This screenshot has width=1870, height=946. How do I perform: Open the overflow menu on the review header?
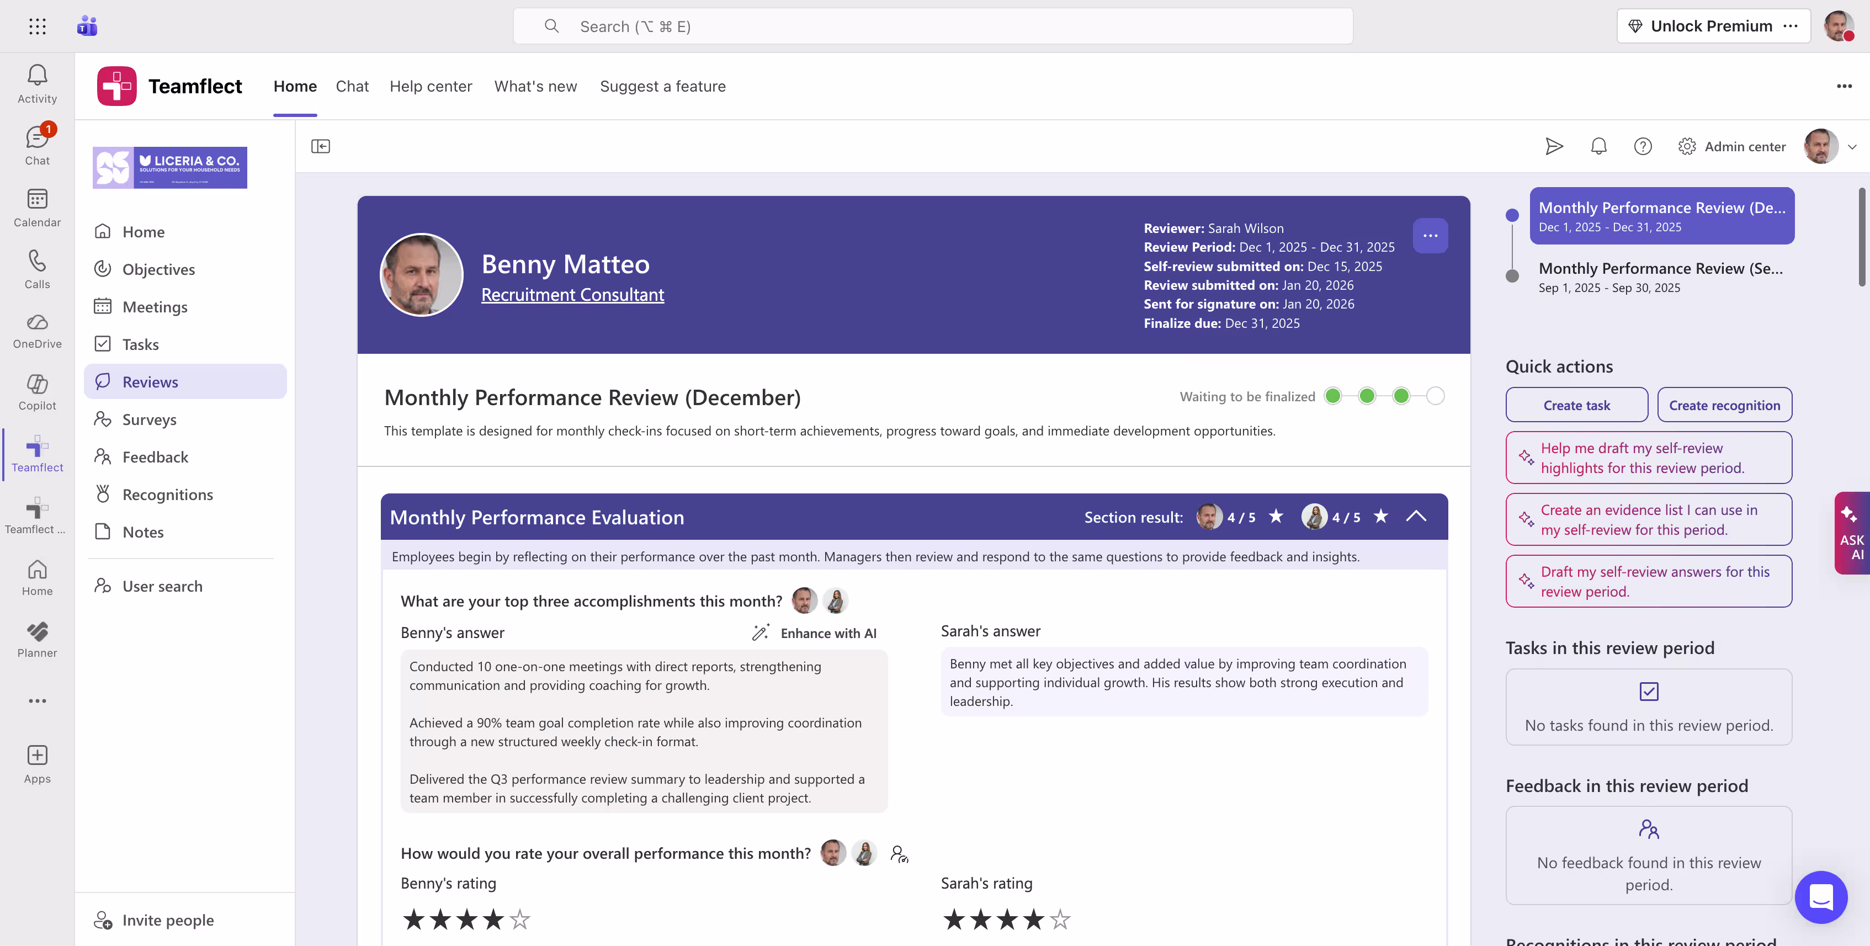click(x=1430, y=235)
